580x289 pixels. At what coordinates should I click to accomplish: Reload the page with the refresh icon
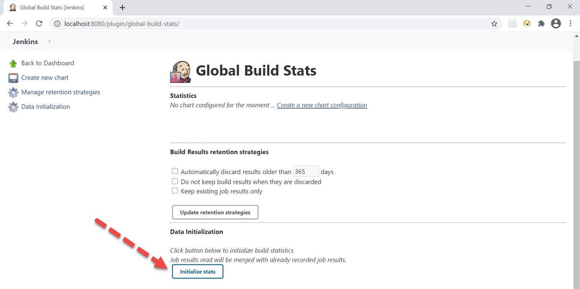pyautogui.click(x=39, y=24)
